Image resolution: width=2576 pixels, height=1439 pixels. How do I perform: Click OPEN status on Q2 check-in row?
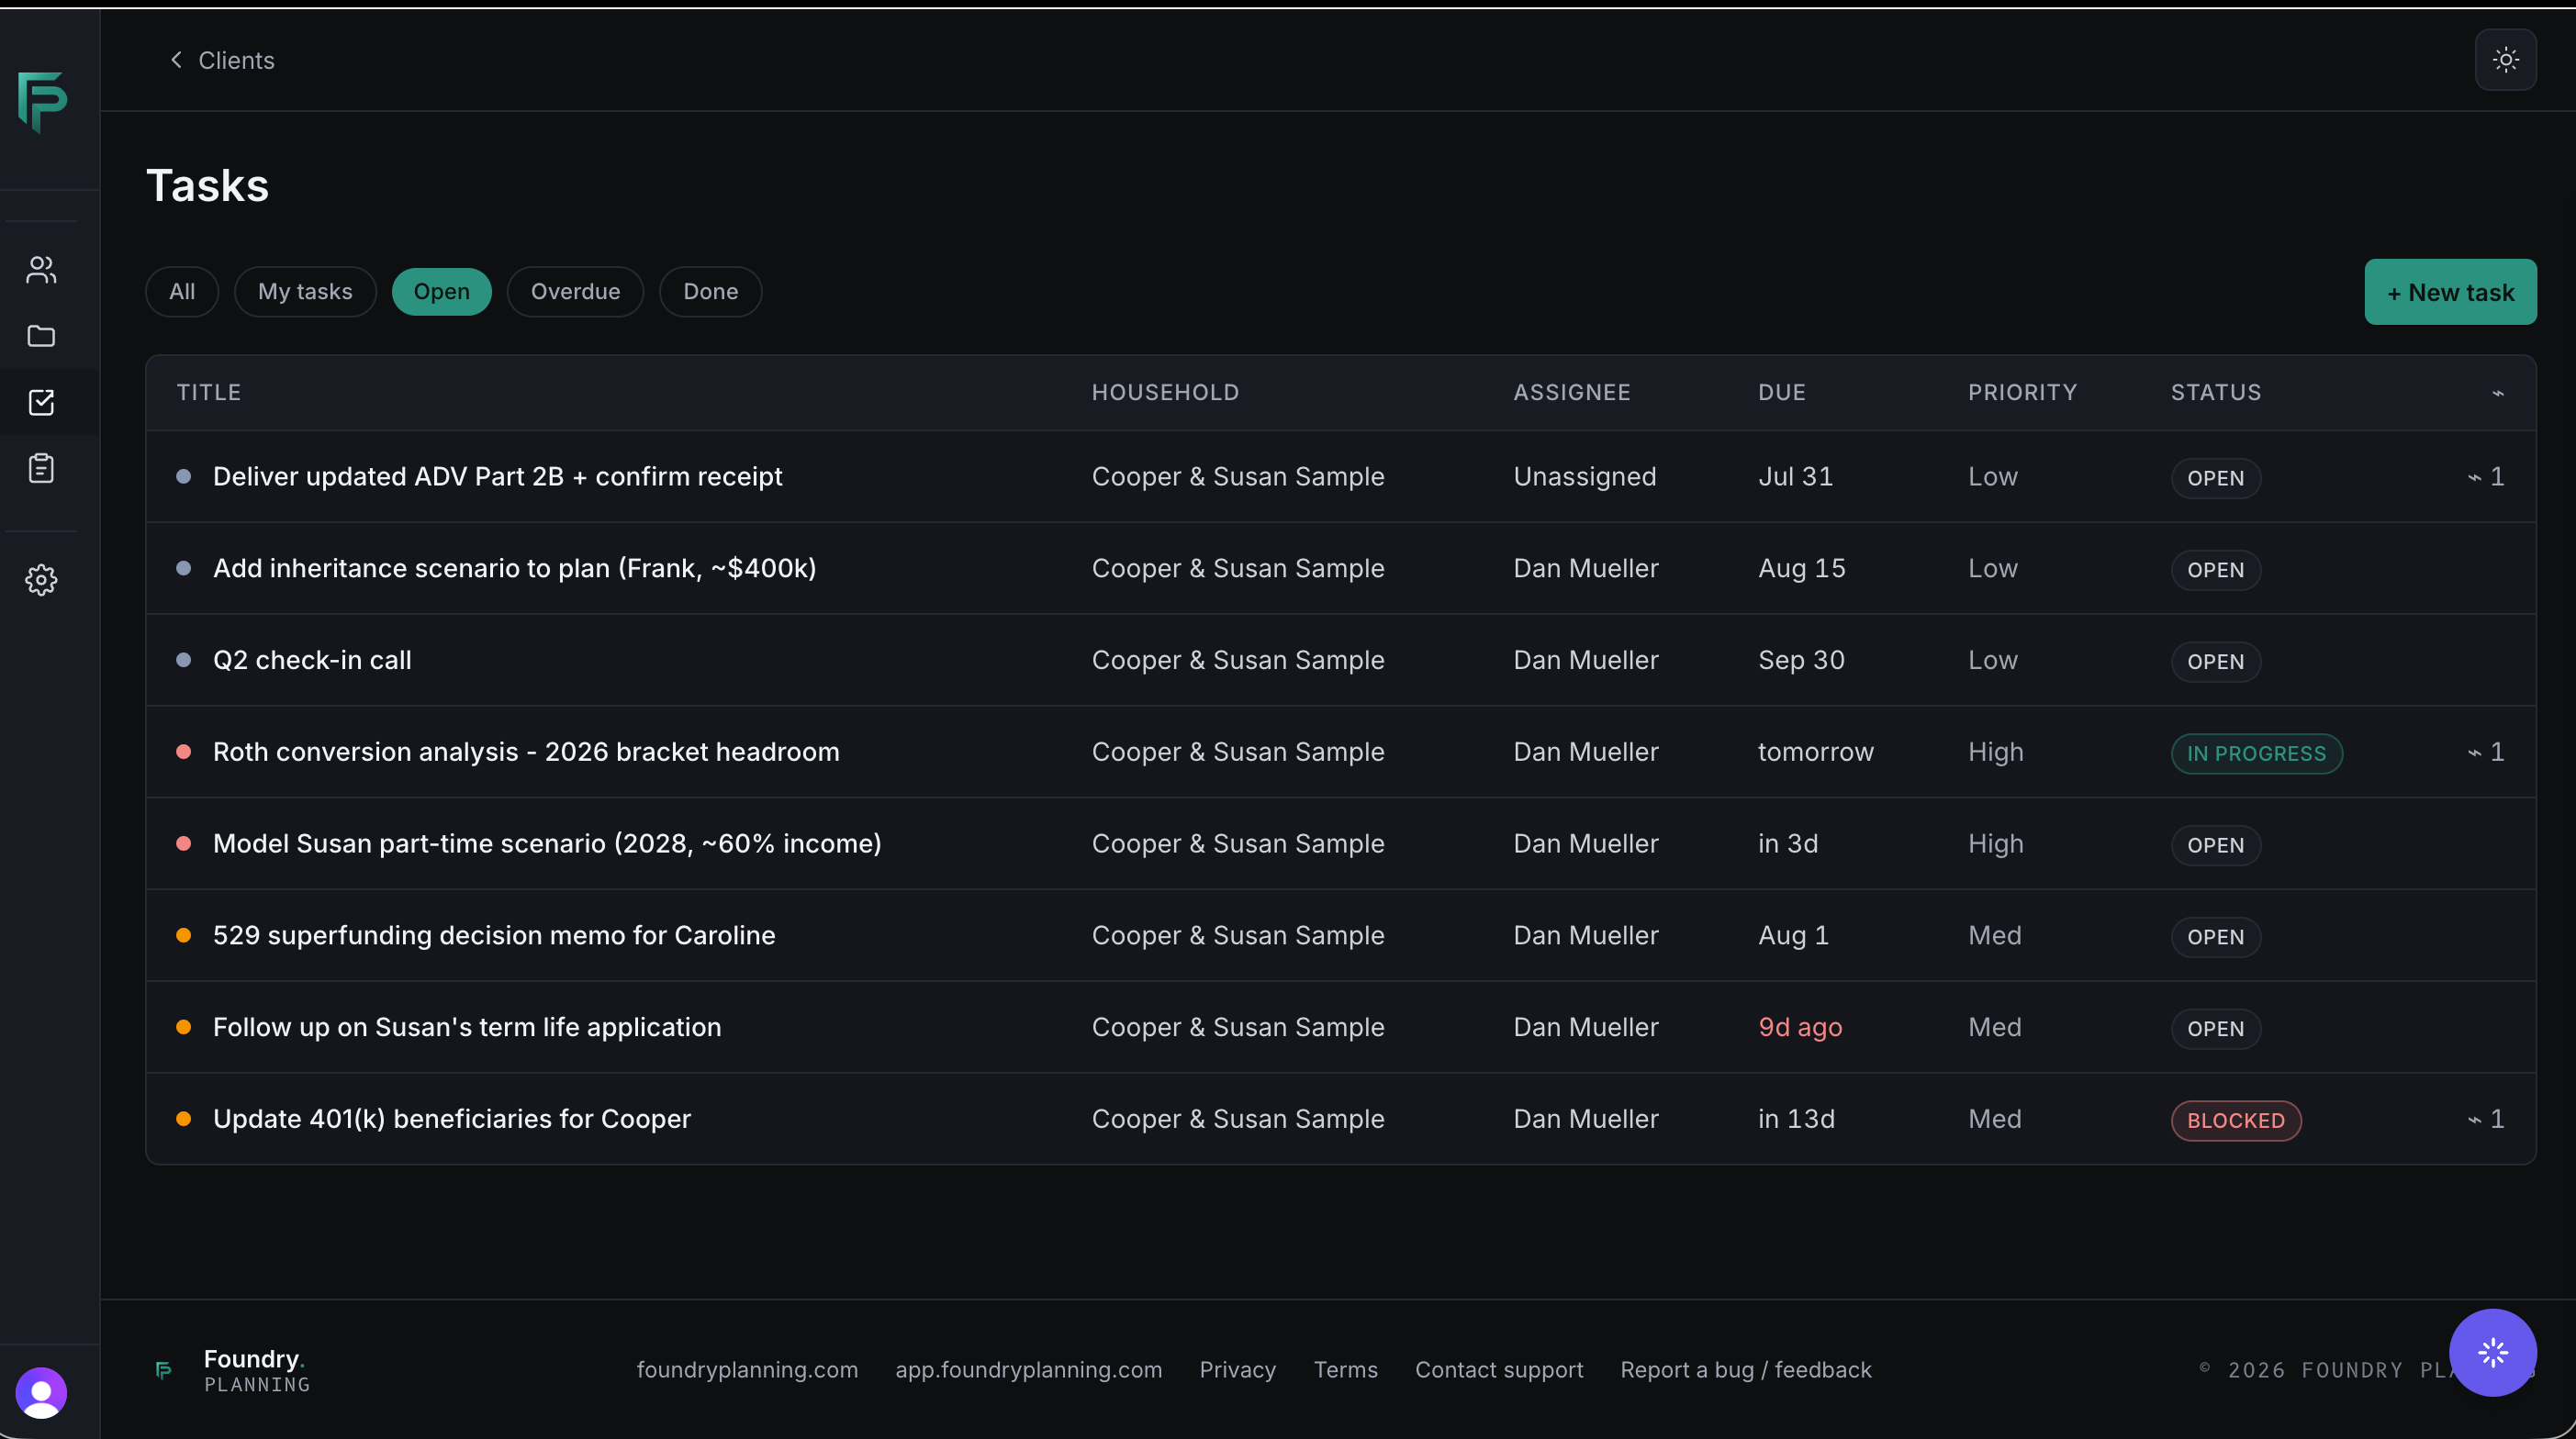pyautogui.click(x=2215, y=662)
